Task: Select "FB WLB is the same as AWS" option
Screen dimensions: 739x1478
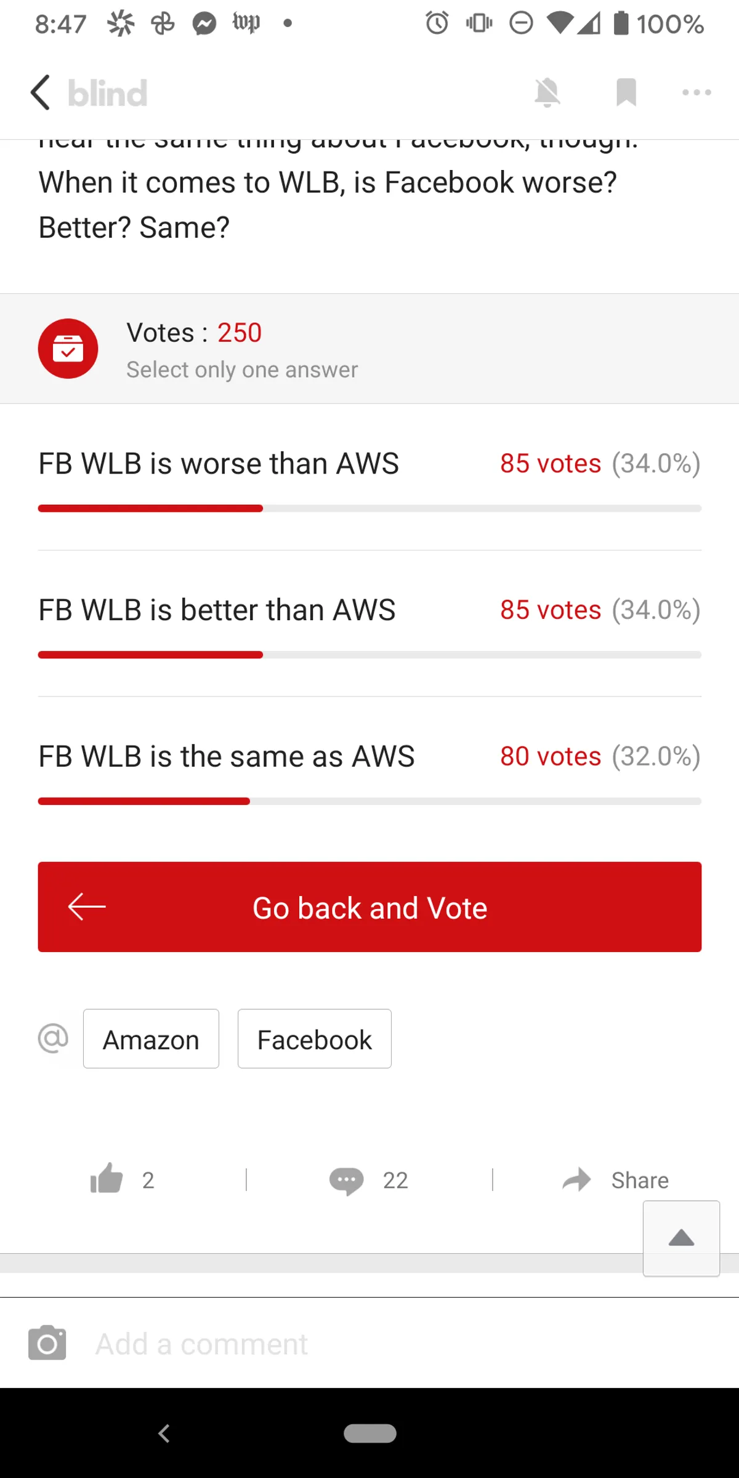Action: [227, 757]
